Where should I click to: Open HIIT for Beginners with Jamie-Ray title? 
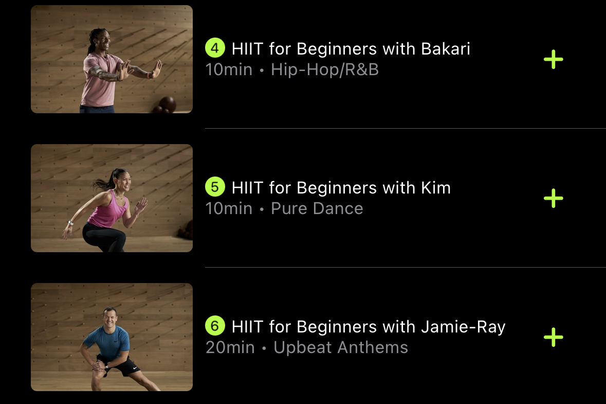tap(369, 327)
